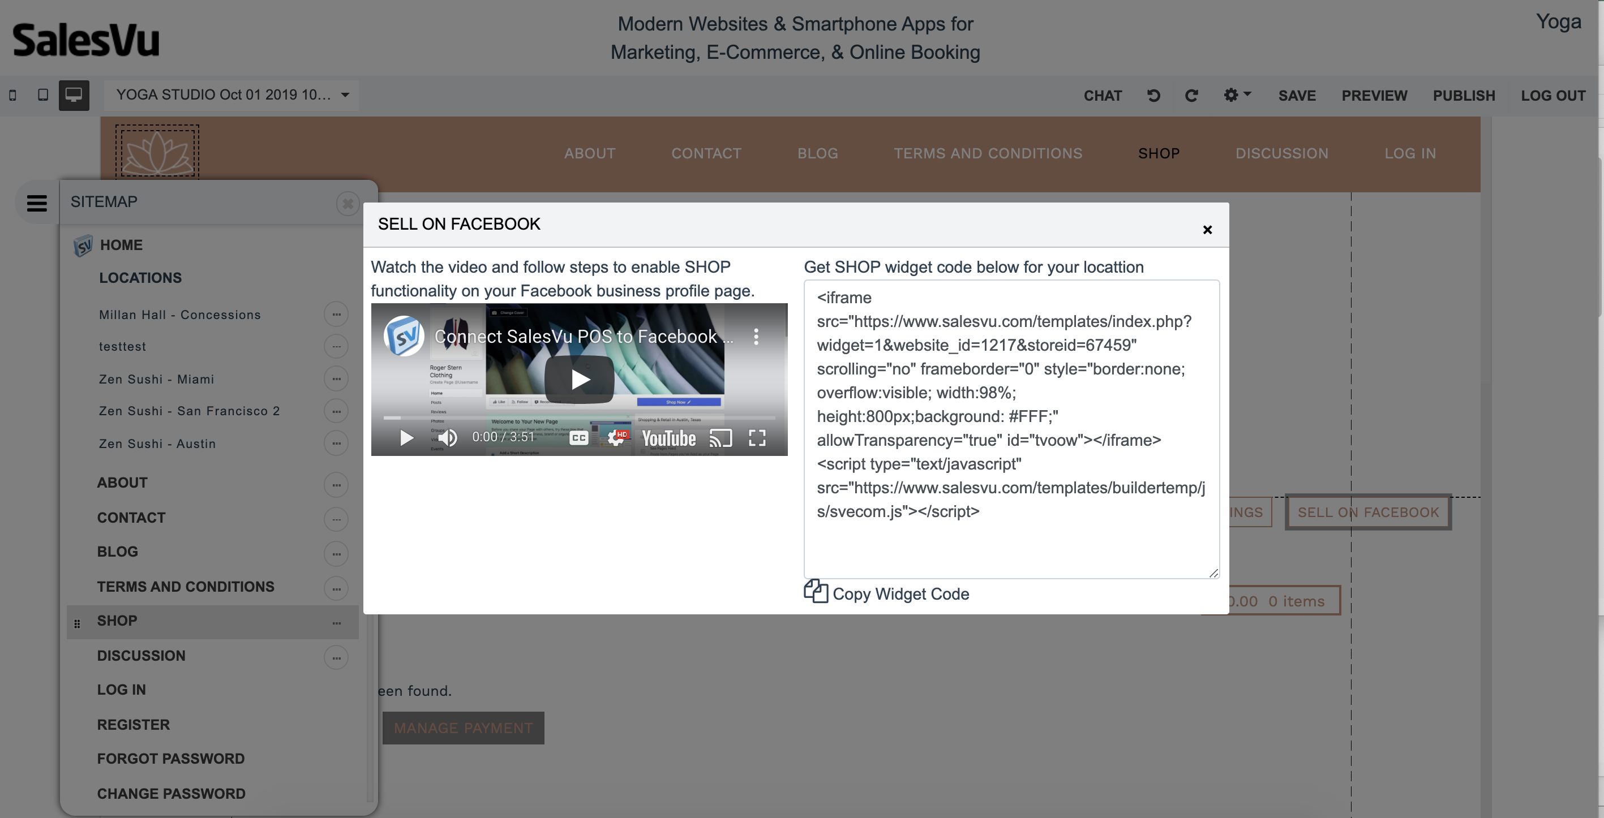The height and width of the screenshot is (818, 1604).
Task: Expand options for Zen Sushi - Miami
Action: 336,379
